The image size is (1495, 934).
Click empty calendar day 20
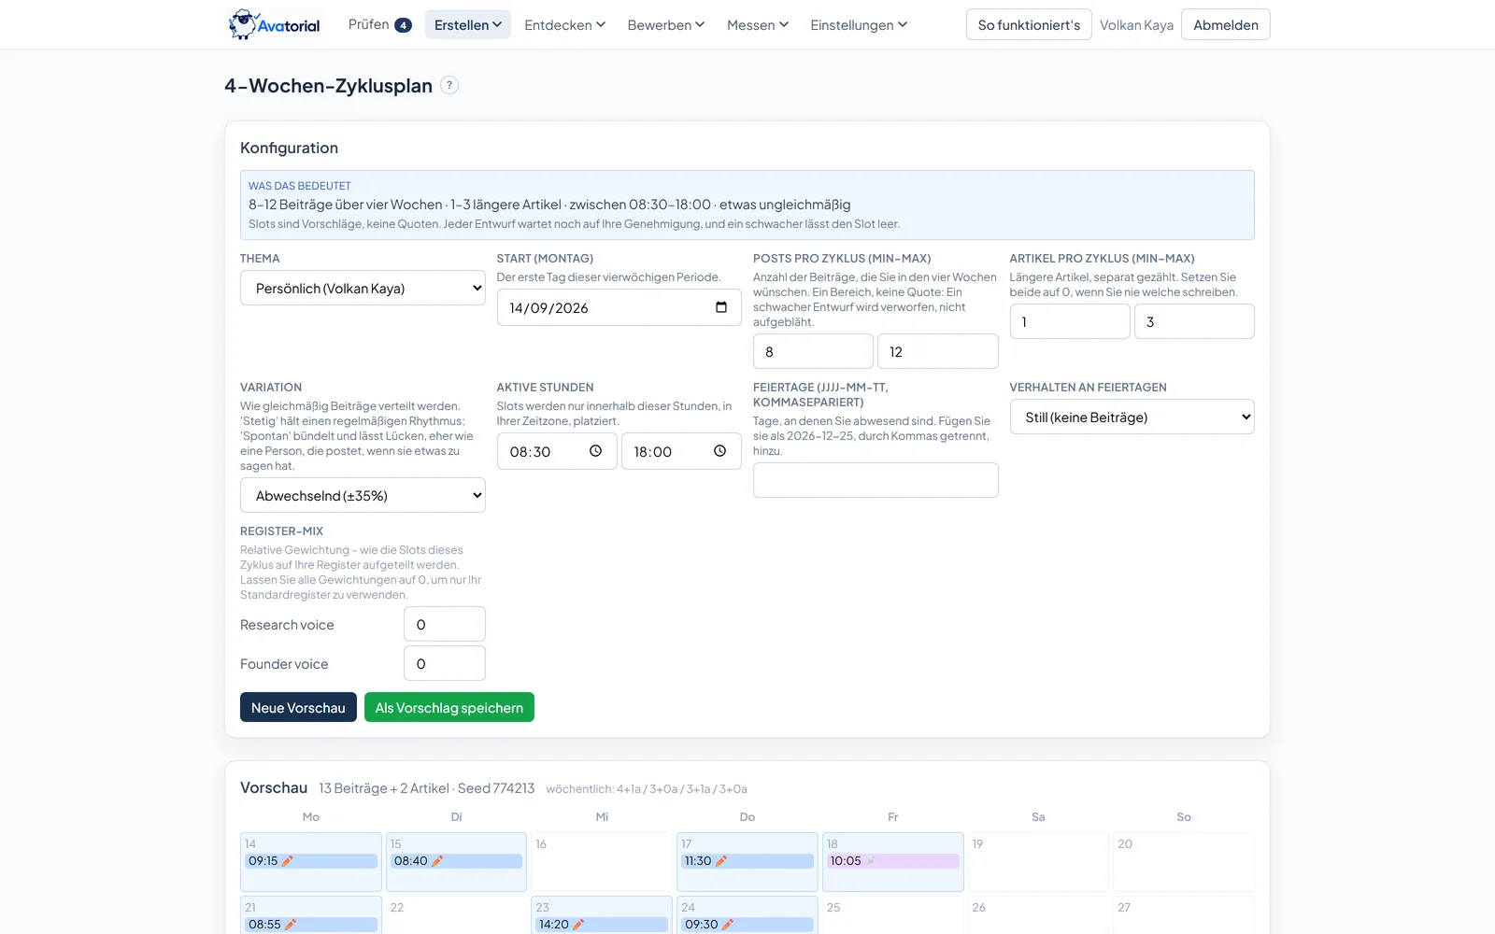click(1184, 862)
